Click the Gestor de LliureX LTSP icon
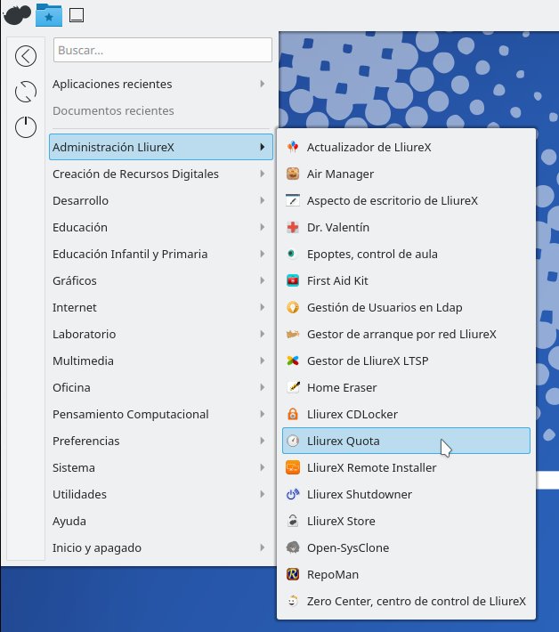Screen dimensions: 559x632 tap(293, 361)
